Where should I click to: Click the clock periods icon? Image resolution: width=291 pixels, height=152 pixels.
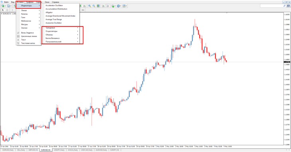(118, 6)
